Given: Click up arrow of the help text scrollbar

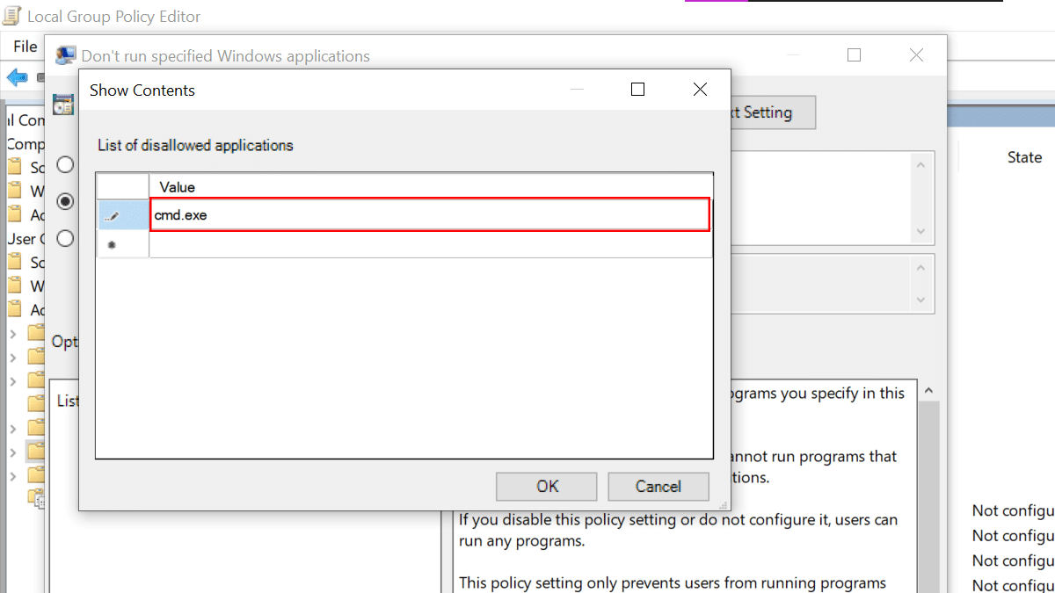Looking at the screenshot, I should [x=930, y=390].
